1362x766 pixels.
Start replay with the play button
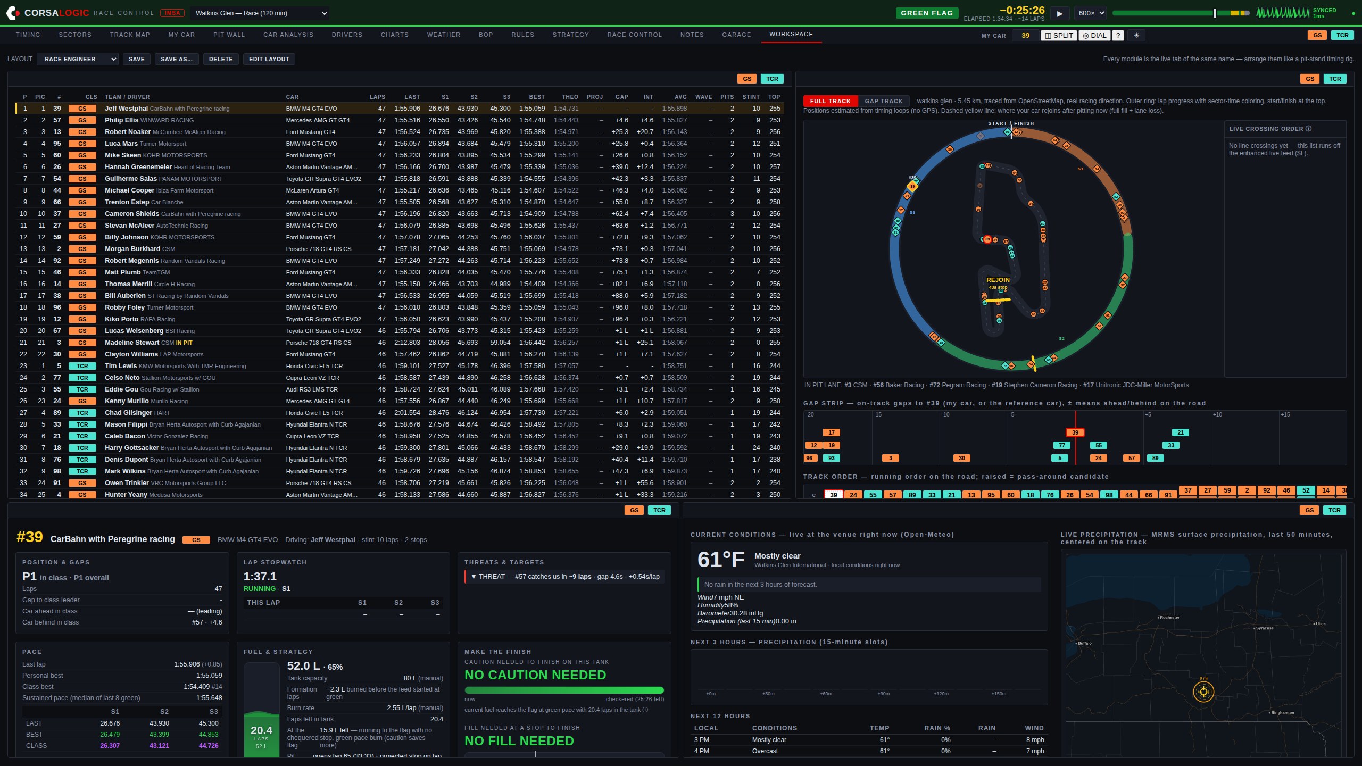coord(1059,13)
